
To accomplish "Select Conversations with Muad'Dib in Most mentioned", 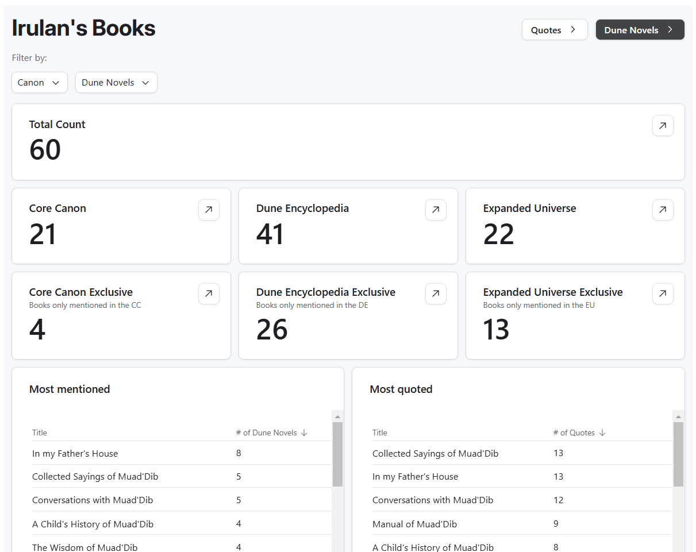I will pyautogui.click(x=182, y=500).
